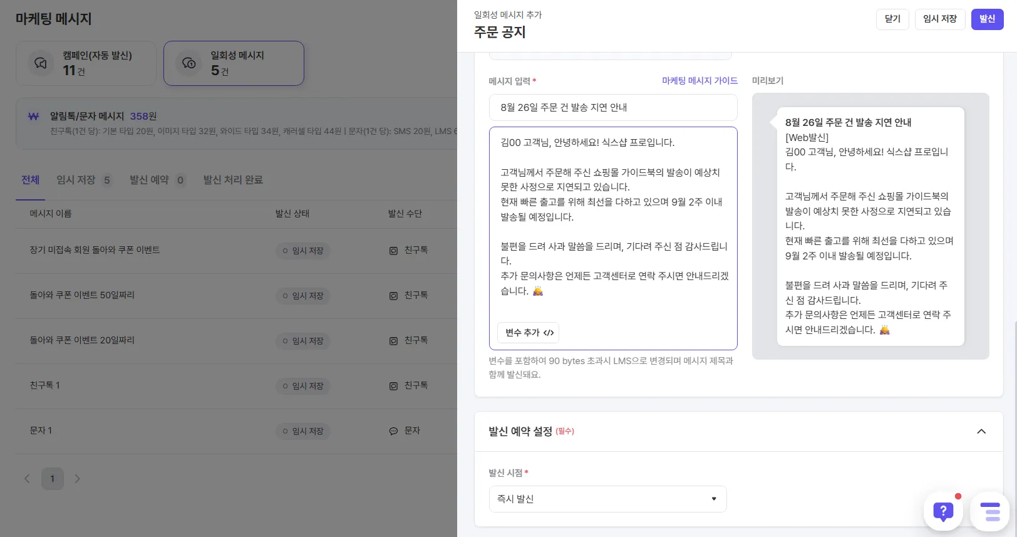Open the 문자 1 message
Image resolution: width=1017 pixels, height=537 pixels.
click(x=41, y=430)
